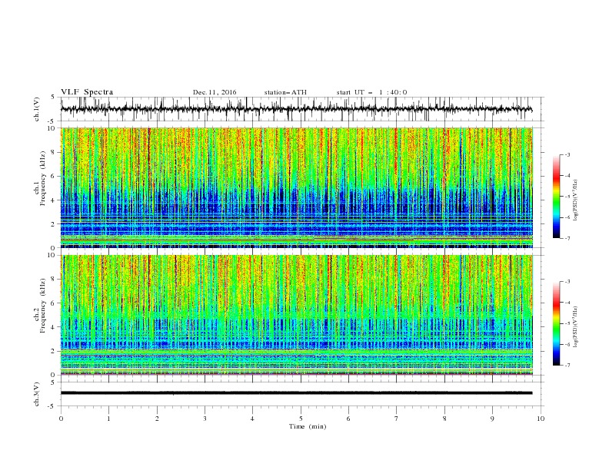The image size is (609, 470).
Task: Select the "Dec. 11, 2016" date text
Action: click(215, 92)
